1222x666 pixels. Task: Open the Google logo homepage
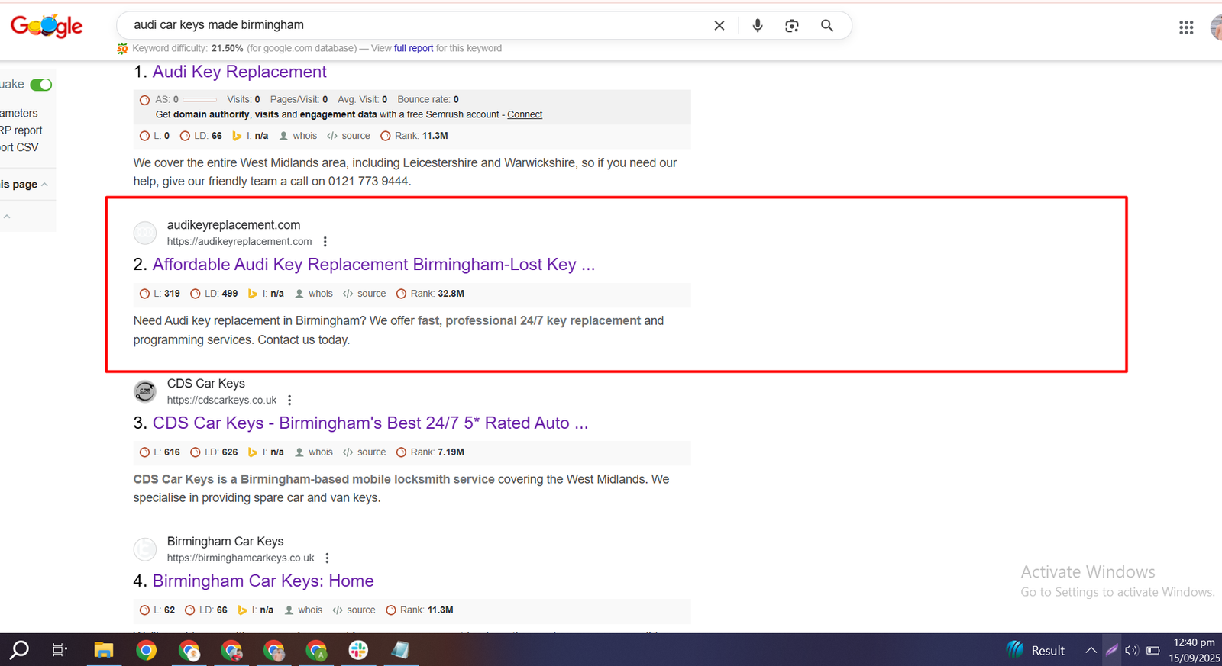(47, 26)
